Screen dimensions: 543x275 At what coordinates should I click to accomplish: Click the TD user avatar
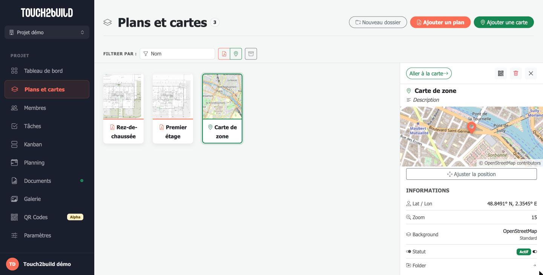[12, 264]
